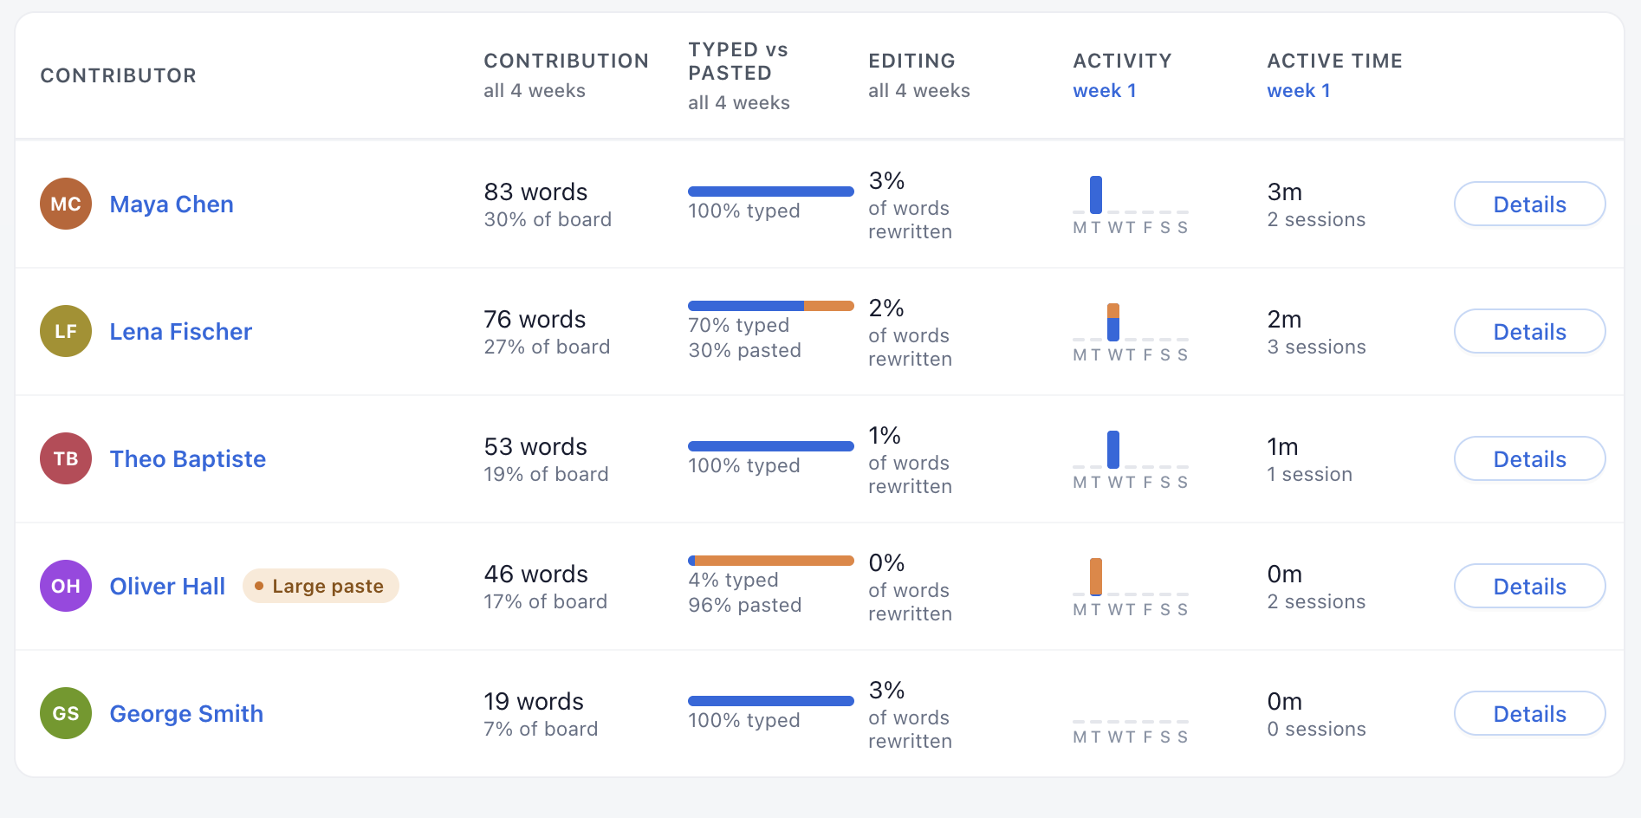Open Lena Fischer's contributor profile link
Screen dimensions: 1641x818
[181, 332]
